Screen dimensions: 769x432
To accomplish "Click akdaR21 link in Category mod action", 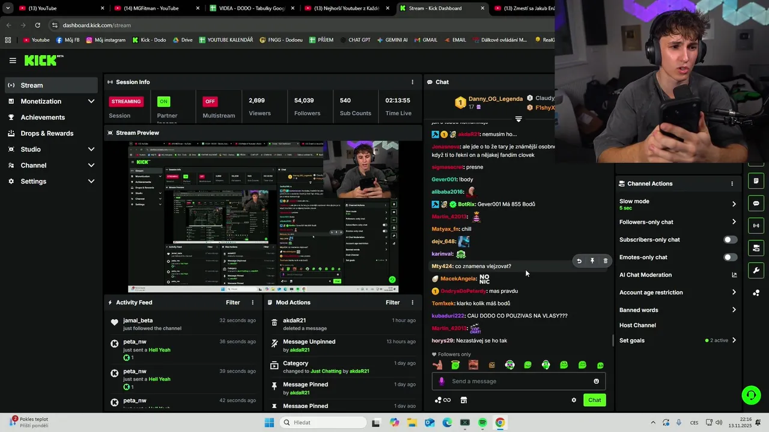I will pyautogui.click(x=359, y=371).
